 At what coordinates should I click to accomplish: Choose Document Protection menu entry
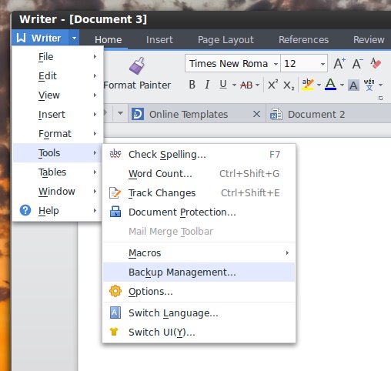[x=199, y=212]
